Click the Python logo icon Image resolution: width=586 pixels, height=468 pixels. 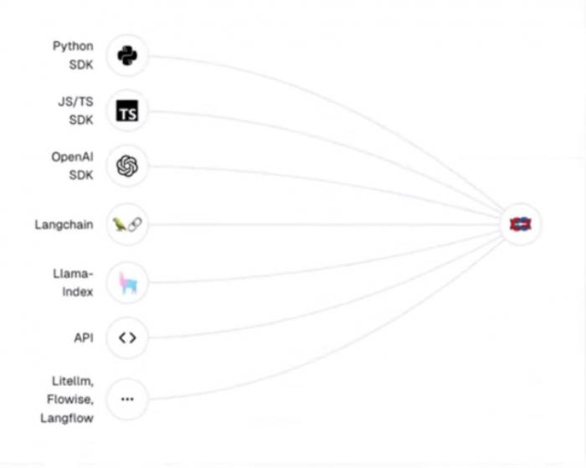(127, 56)
